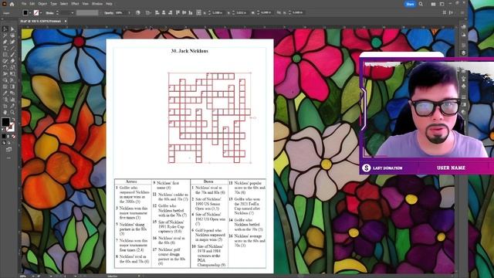
Task: Reset to default fill and stroke
Action: 3,129
